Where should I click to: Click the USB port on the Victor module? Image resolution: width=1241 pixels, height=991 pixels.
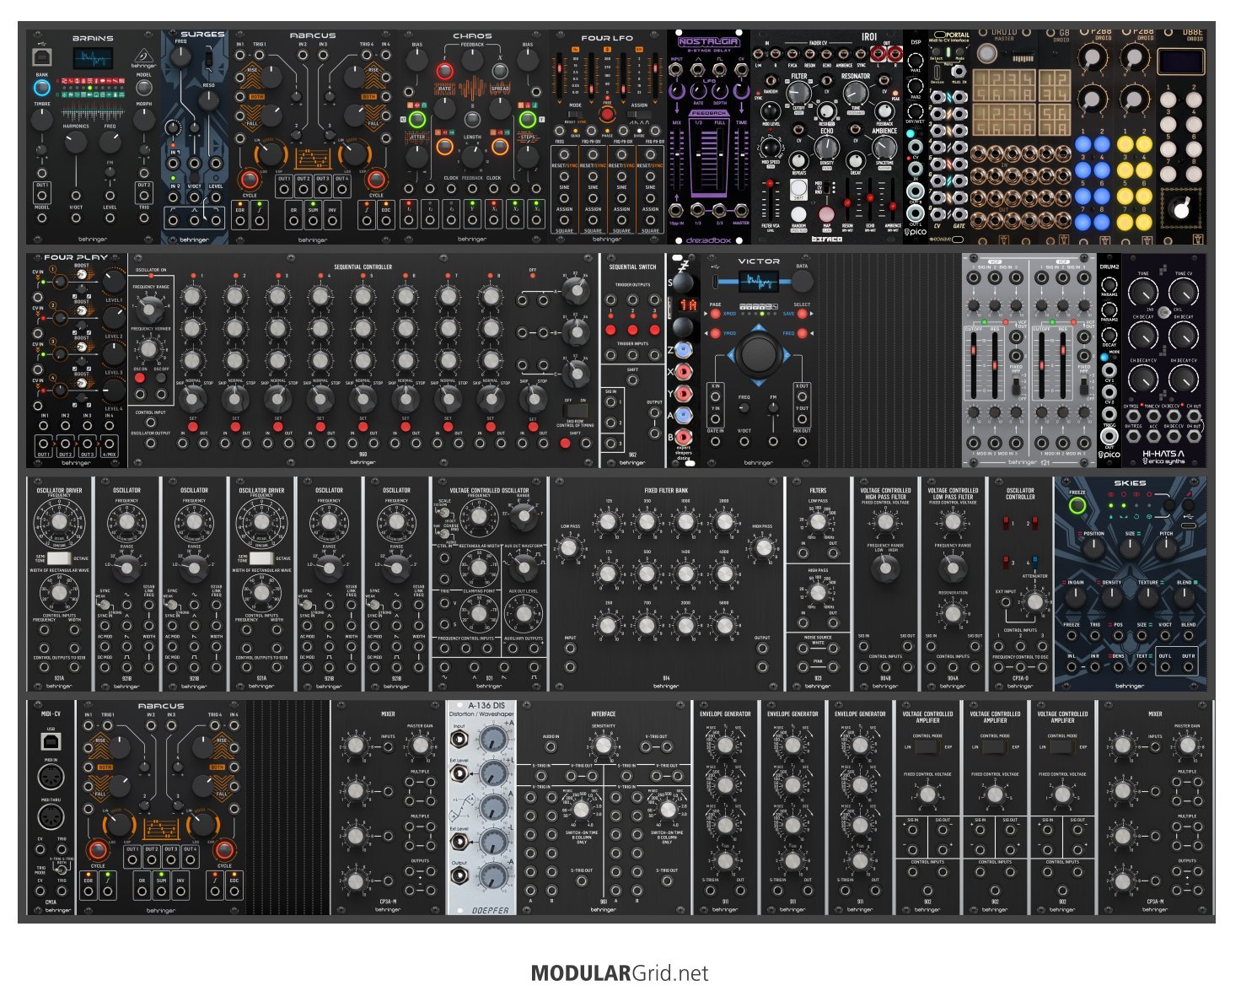[x=715, y=281]
